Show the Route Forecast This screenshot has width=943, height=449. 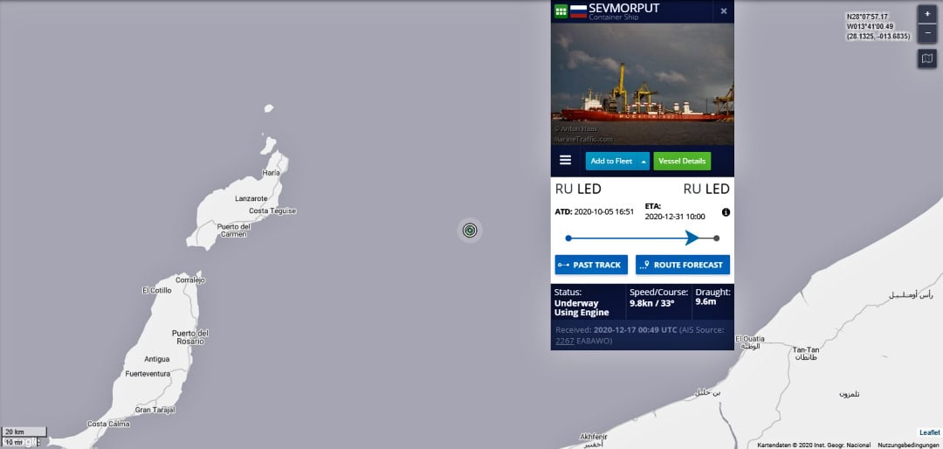[x=683, y=265]
